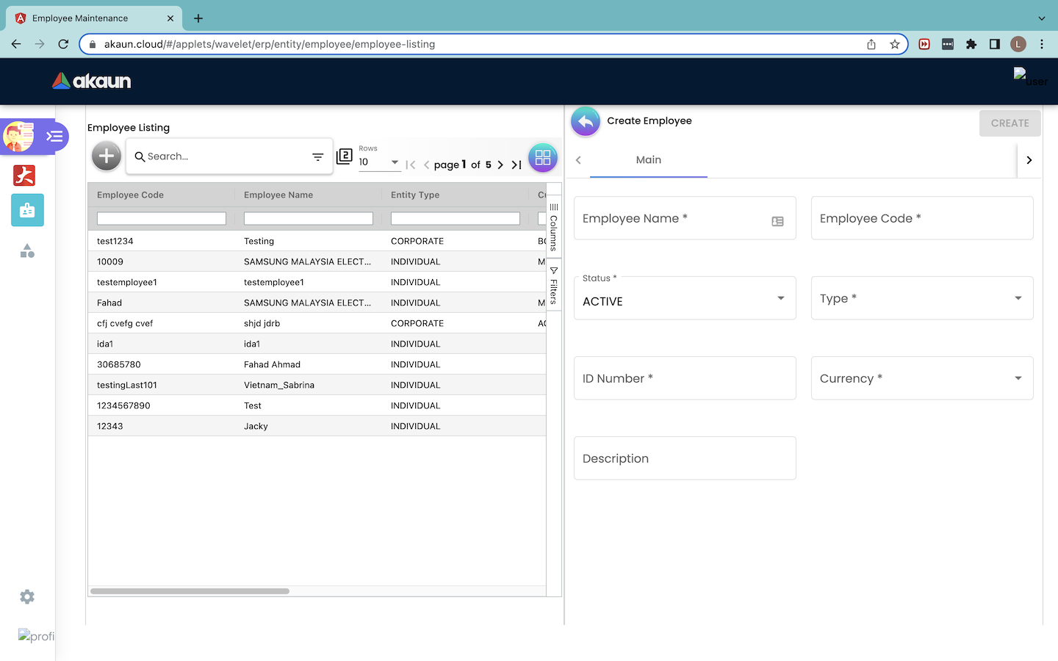Open the Columns side panel
The image size is (1058, 661).
(x=554, y=227)
